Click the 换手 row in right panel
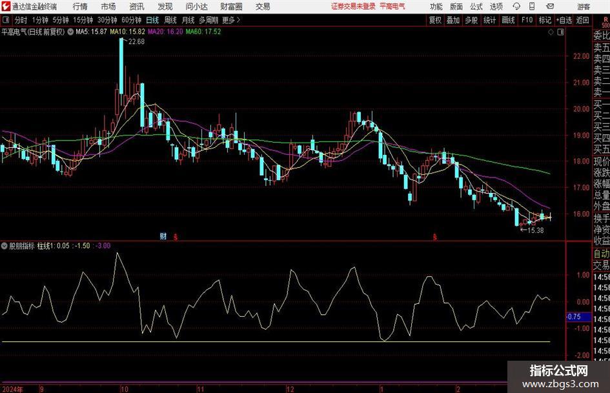The height and width of the screenshot is (393, 610). (602, 218)
